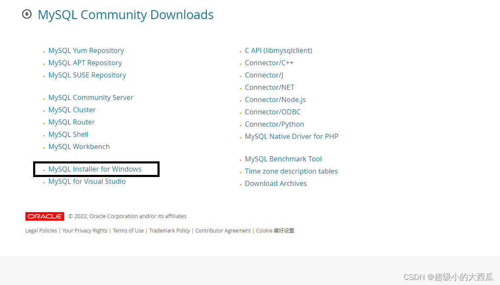The height and width of the screenshot is (285, 500).
Task: Open the C API (libmysqlclient) link
Action: [278, 50]
